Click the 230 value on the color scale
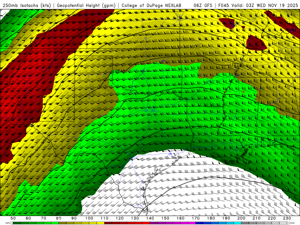 click(287, 218)
